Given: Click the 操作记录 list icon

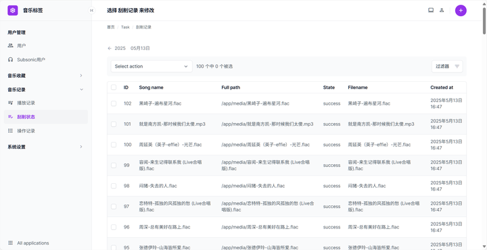Looking at the screenshot, I should pyautogui.click(x=11, y=131).
